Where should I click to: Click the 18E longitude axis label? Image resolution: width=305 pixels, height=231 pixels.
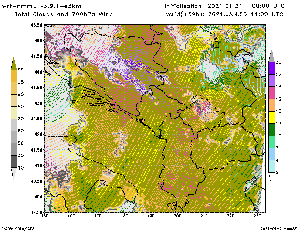point(124,217)
